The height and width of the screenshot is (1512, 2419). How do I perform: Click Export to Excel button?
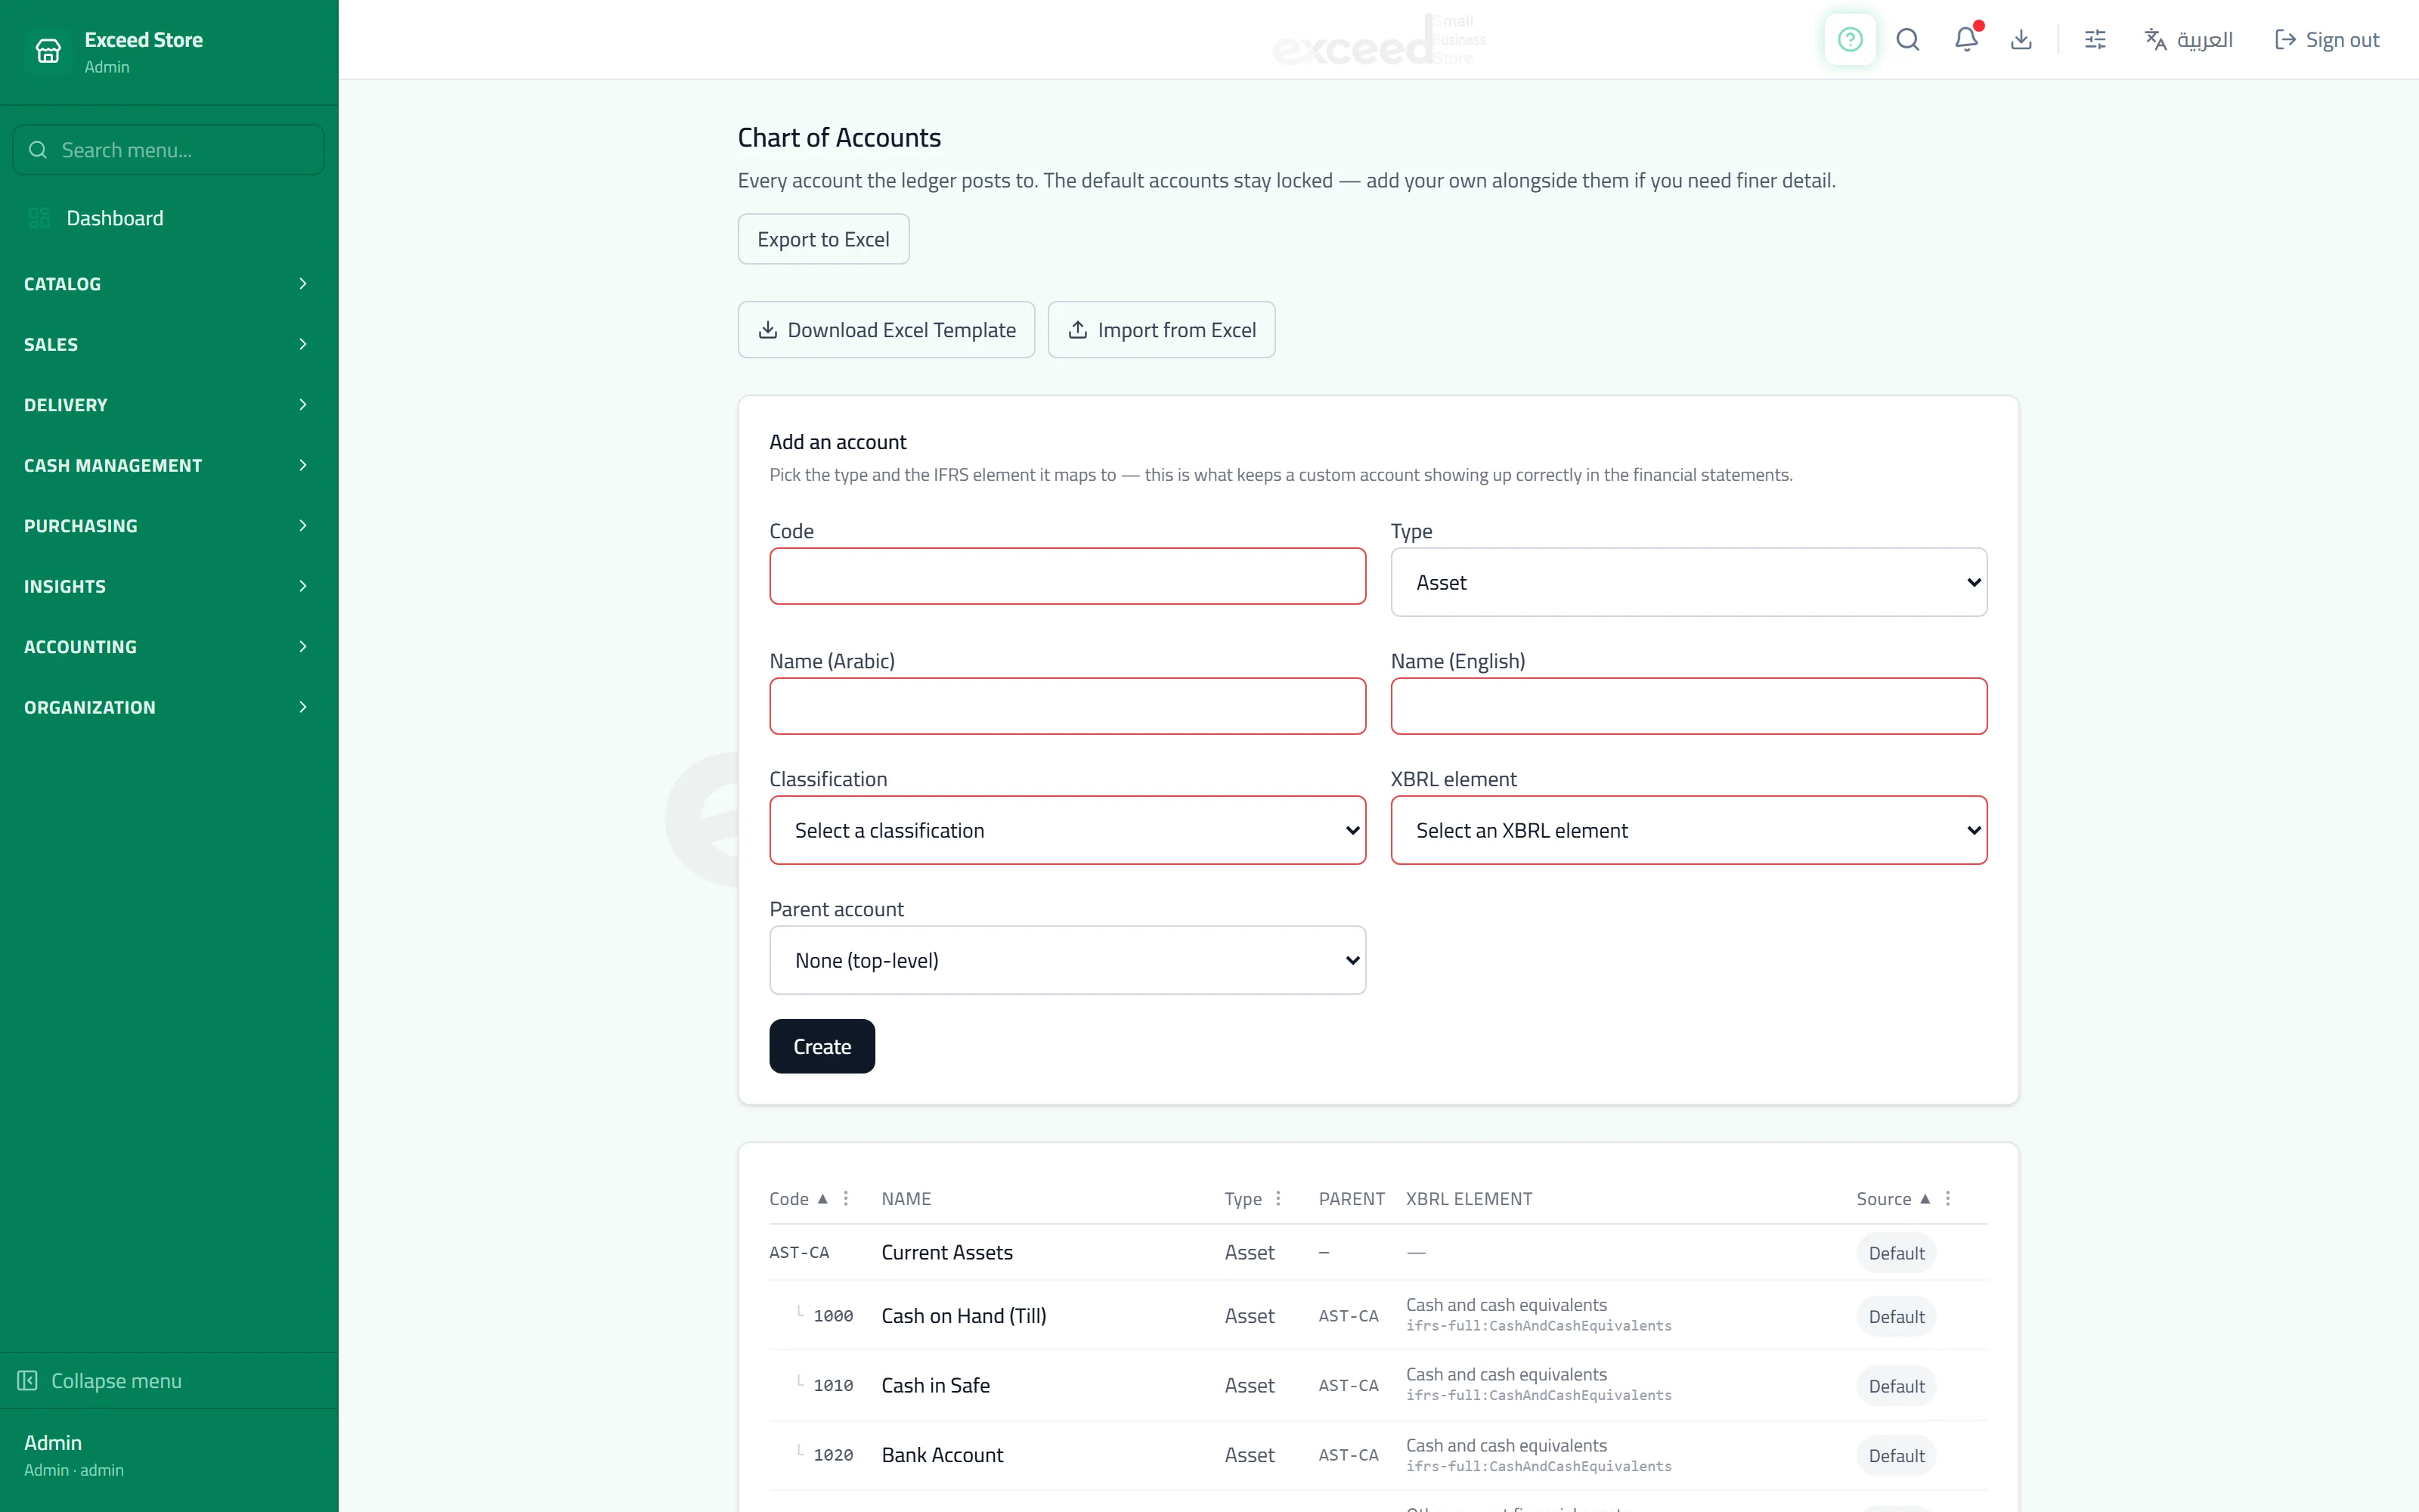pos(824,239)
